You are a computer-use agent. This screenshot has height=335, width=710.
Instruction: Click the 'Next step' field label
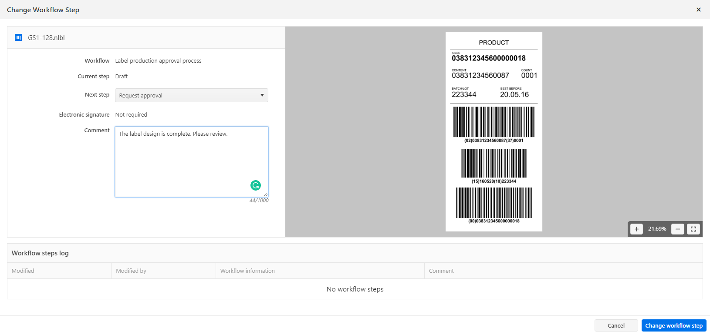pyautogui.click(x=97, y=95)
